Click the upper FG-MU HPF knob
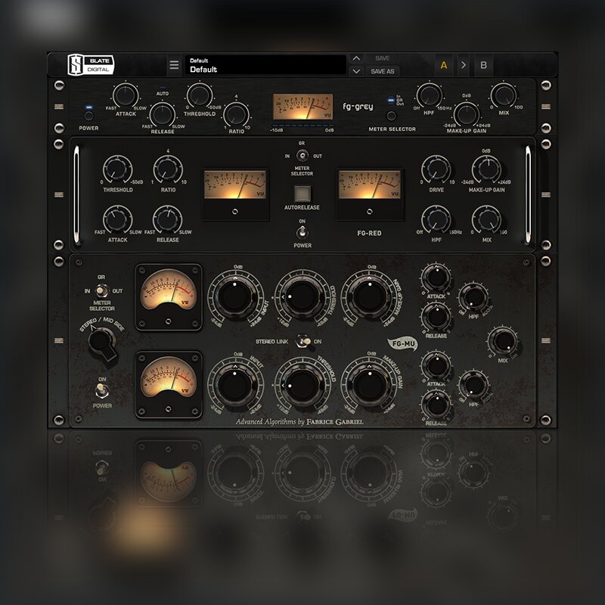The height and width of the screenshot is (605, 605). 474,297
